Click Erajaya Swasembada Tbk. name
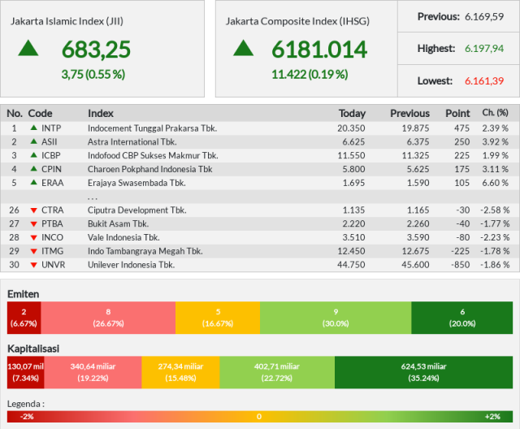 point(136,183)
